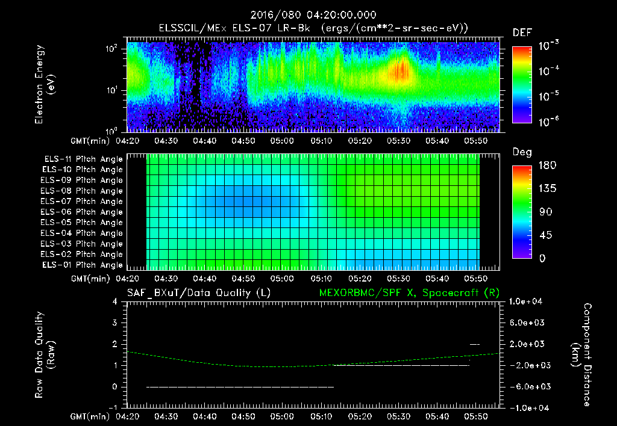
Task: Click the 2.0e+03 right axis value
Action: (527, 344)
